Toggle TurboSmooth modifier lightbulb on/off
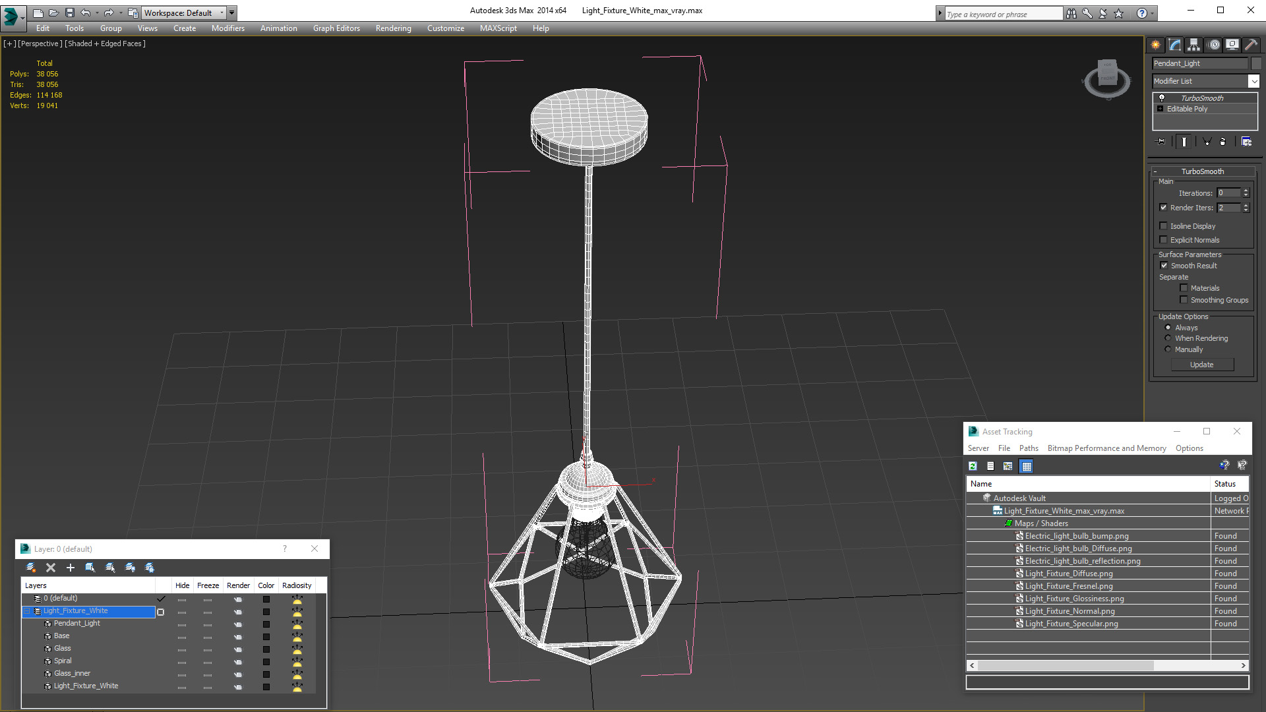 [x=1162, y=98]
